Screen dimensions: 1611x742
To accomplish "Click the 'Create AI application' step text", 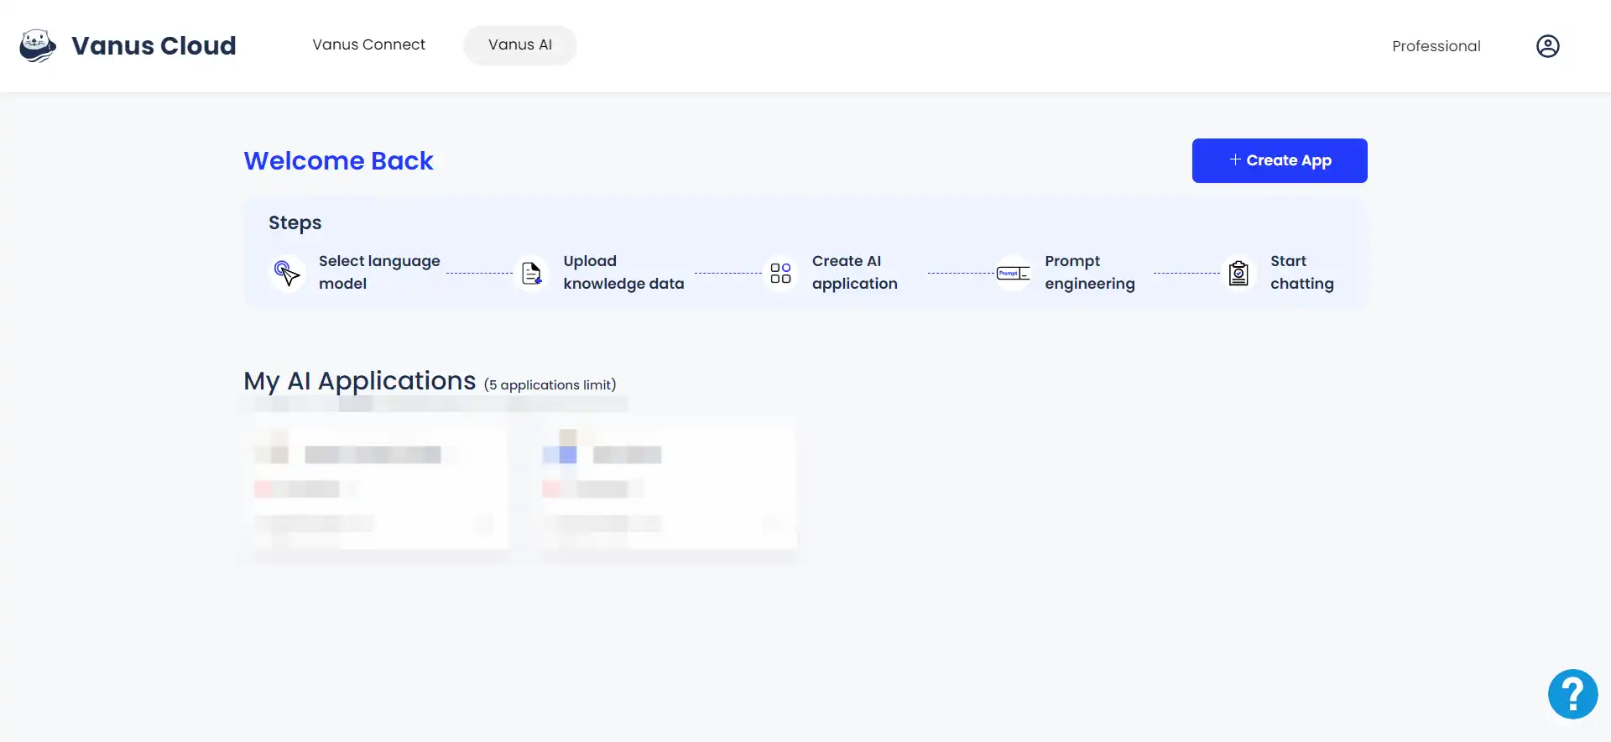I will (x=855, y=273).
